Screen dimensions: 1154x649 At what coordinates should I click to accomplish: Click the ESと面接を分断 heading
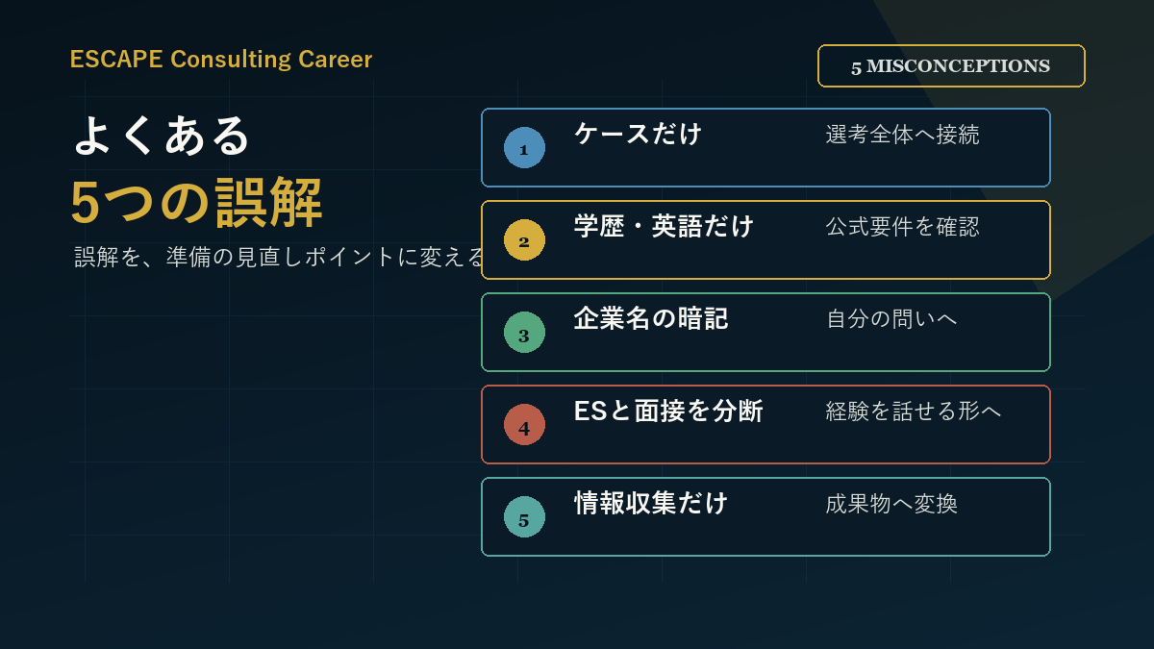click(x=668, y=411)
